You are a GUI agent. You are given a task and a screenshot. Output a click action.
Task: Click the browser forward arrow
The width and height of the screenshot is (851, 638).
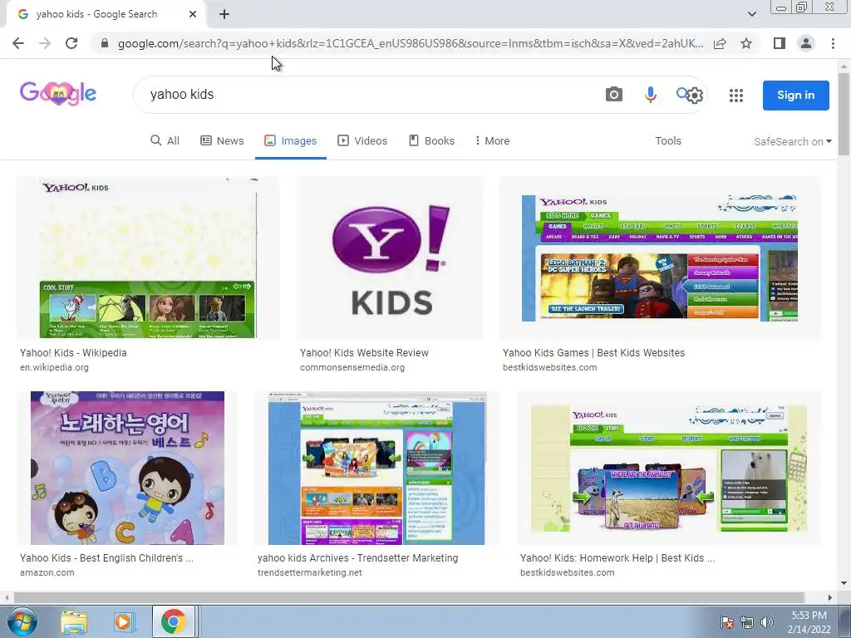coord(45,43)
